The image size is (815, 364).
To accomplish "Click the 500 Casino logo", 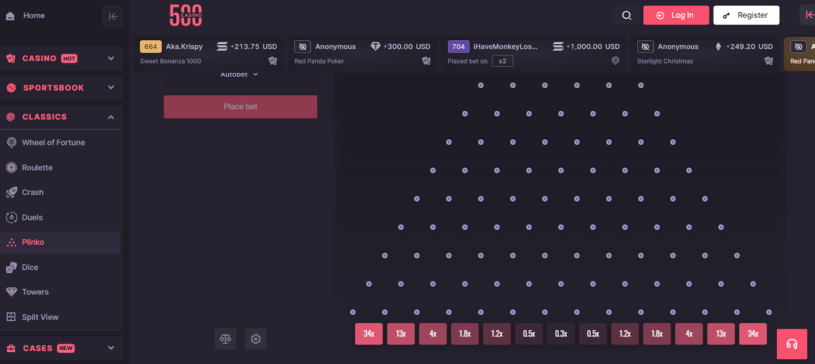I will (186, 15).
